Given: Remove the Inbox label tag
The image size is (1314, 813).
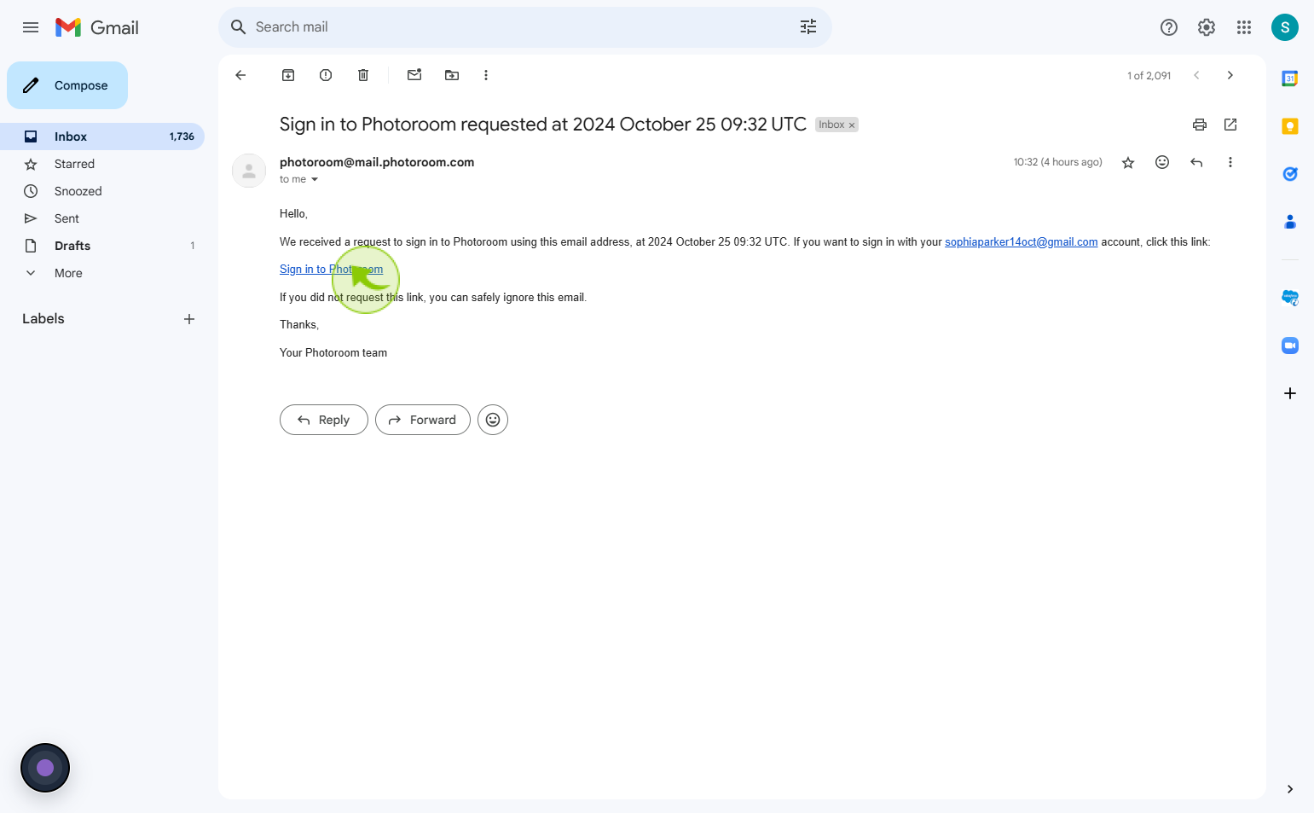Looking at the screenshot, I should click(851, 125).
